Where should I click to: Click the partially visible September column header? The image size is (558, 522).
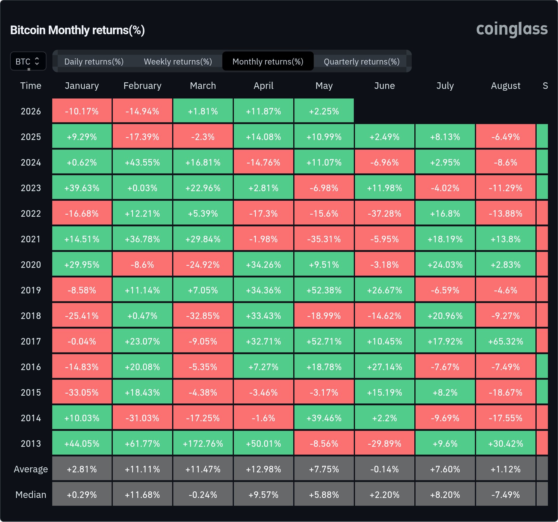coord(545,86)
